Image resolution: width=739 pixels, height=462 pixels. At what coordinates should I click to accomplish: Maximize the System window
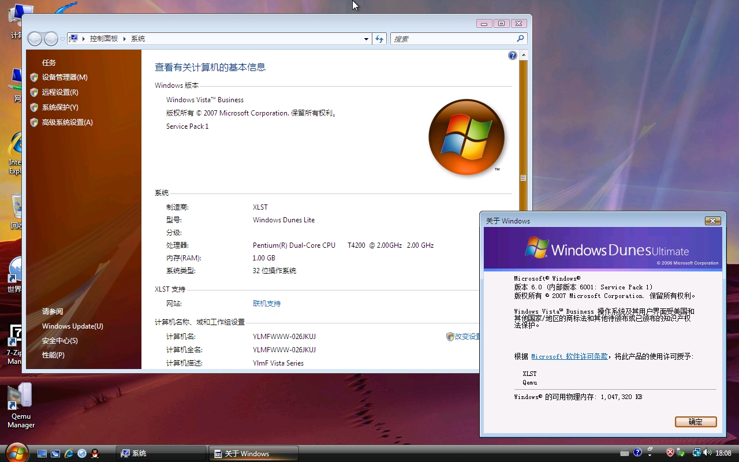[x=501, y=24]
